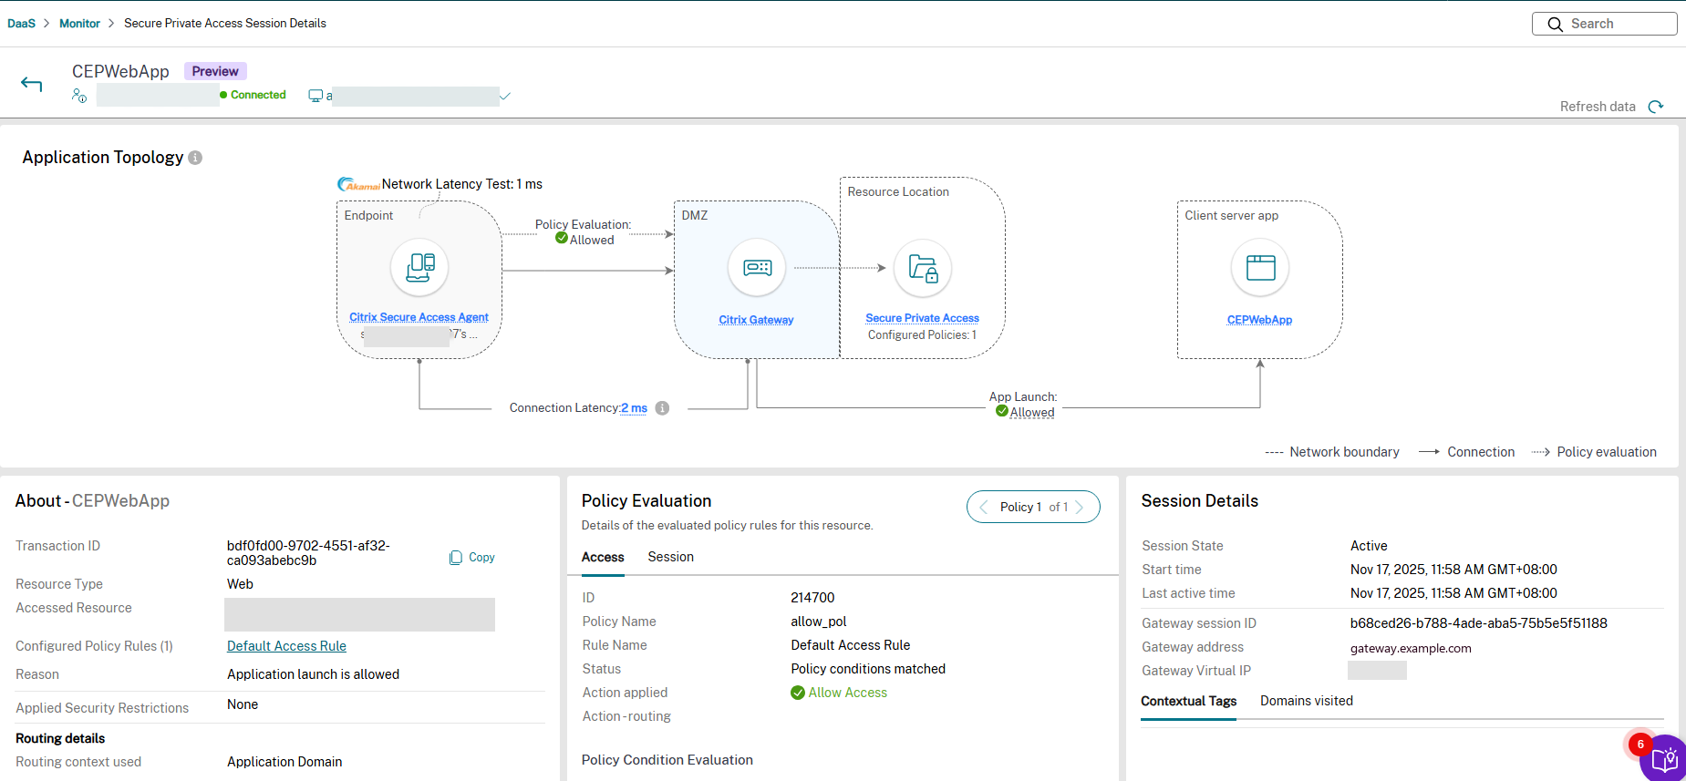
Task: Click the green check beside Allow Access
Action: point(798,693)
